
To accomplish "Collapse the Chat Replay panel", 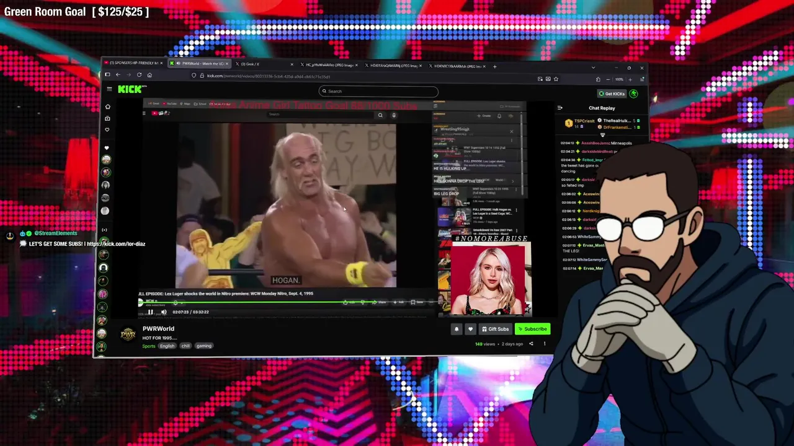I will pos(560,108).
